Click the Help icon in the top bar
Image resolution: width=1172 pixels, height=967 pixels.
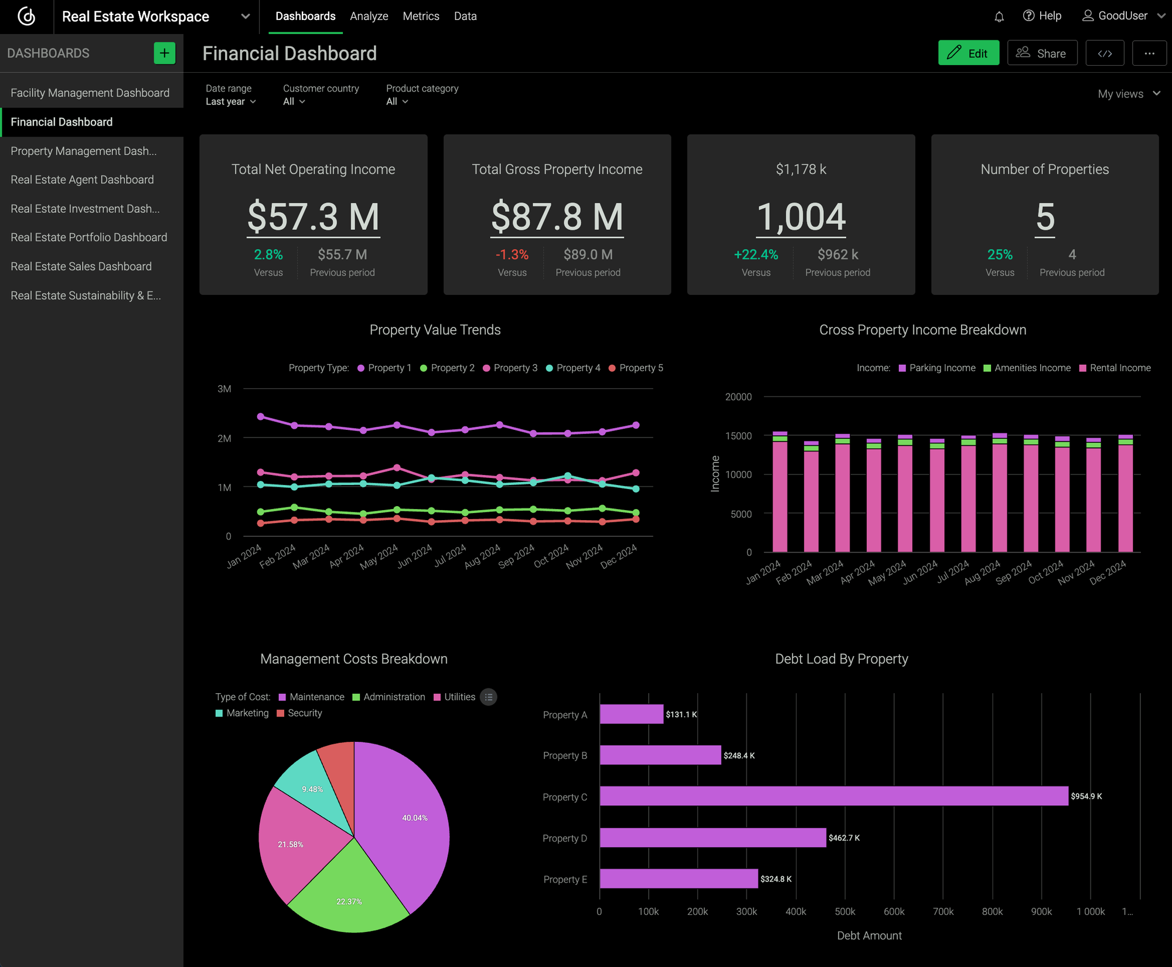pos(1028,16)
